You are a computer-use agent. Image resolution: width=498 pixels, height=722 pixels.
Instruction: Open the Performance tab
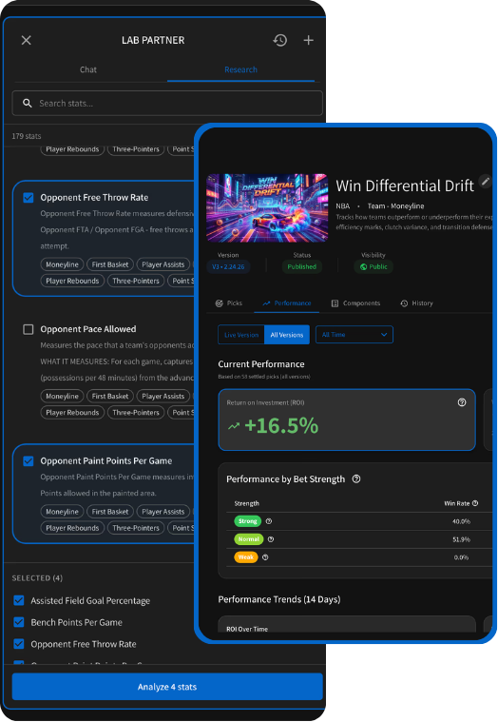tap(286, 303)
